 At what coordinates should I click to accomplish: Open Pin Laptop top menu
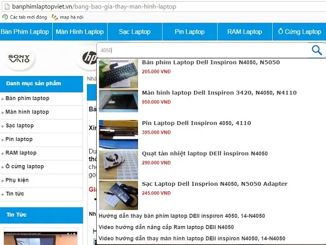coord(190,32)
